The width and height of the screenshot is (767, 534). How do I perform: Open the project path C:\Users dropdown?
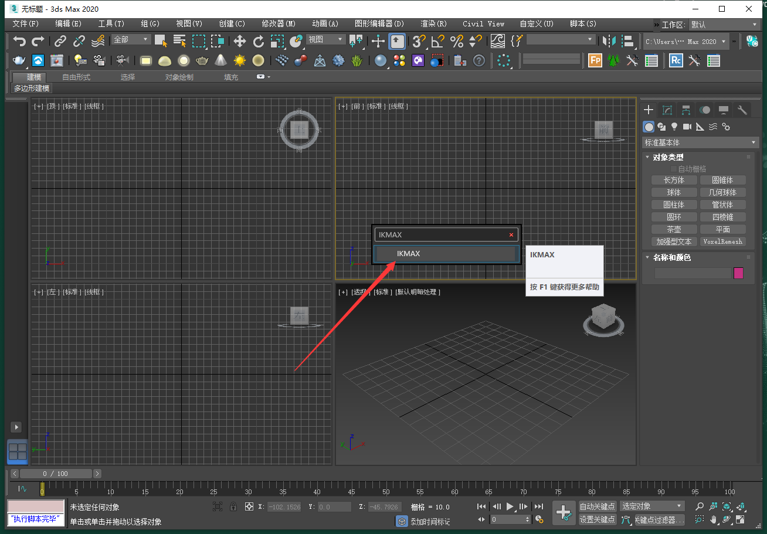(x=686, y=42)
